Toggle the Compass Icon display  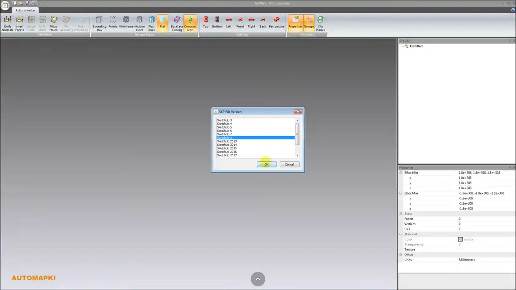click(190, 23)
